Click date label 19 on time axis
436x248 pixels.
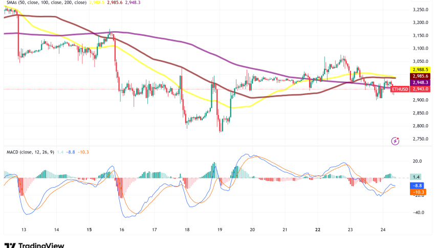tap(220, 229)
